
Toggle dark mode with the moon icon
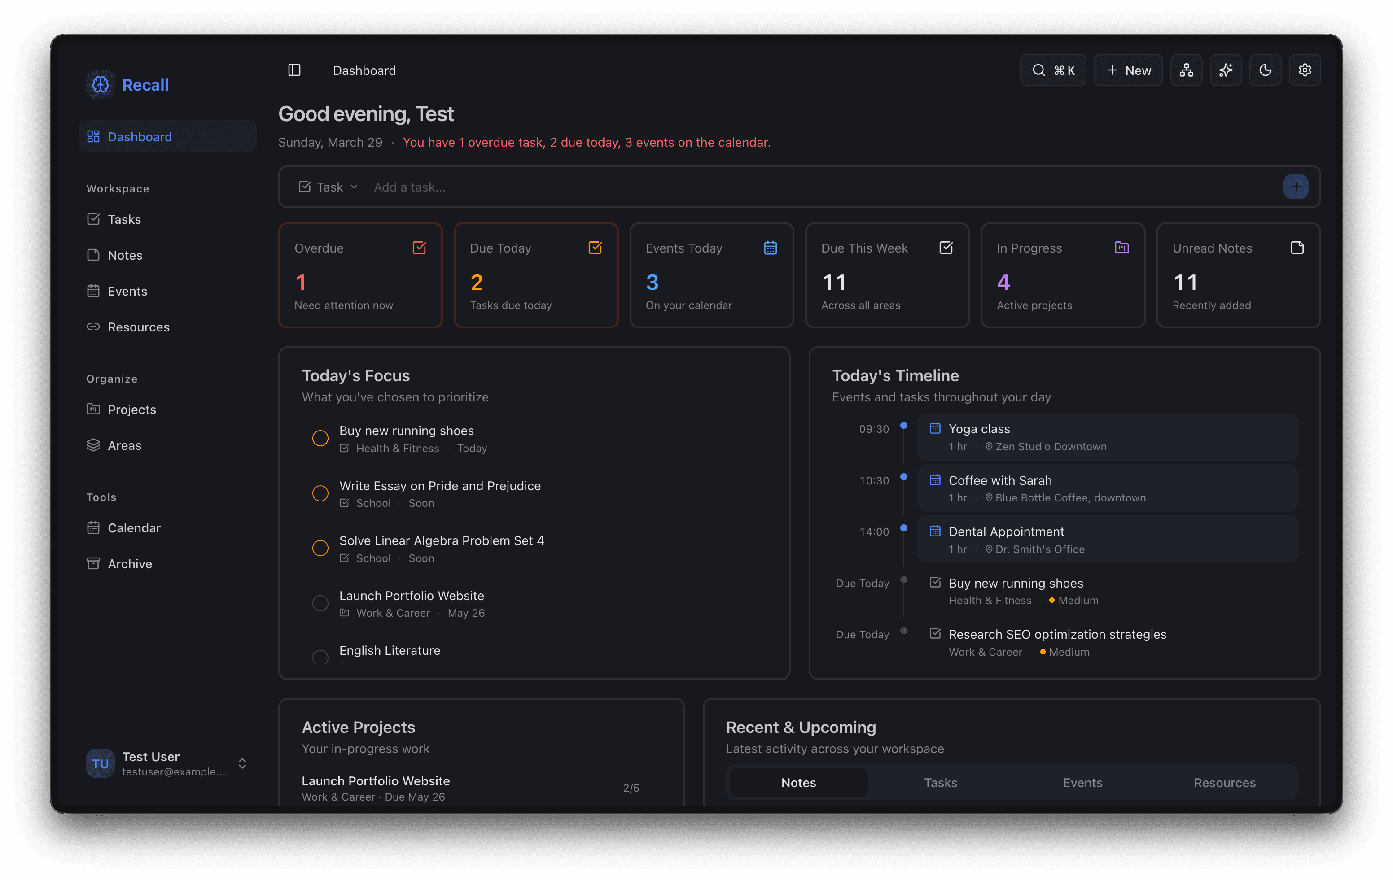coord(1265,70)
